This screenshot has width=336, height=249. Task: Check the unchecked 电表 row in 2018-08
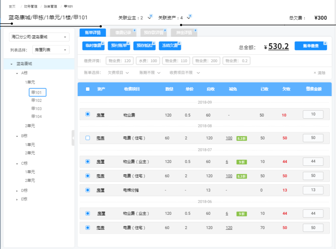(x=88, y=138)
